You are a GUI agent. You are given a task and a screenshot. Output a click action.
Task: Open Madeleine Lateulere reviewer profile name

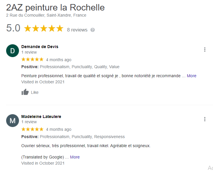[41, 117]
